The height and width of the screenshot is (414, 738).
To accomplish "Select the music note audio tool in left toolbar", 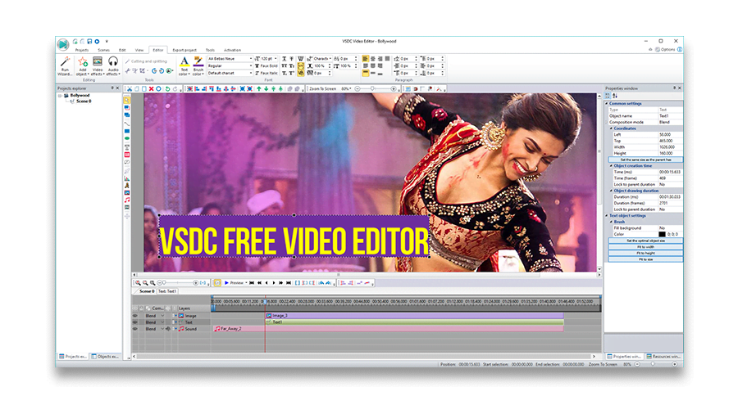I will 127,200.
